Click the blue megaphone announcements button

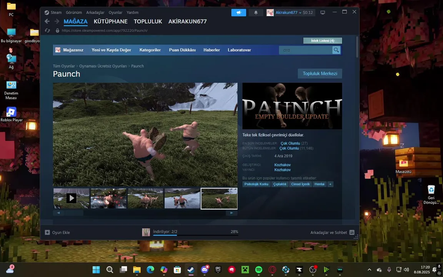[238, 12]
